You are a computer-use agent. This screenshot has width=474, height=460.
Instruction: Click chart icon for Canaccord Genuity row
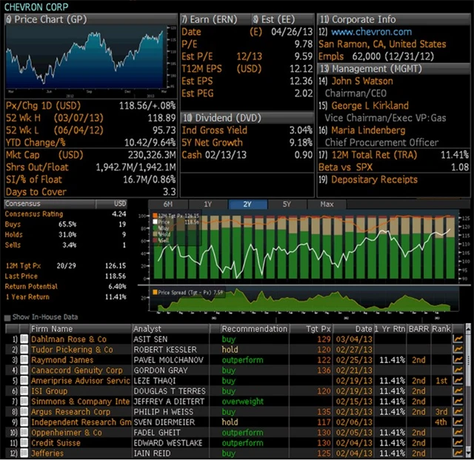458,370
